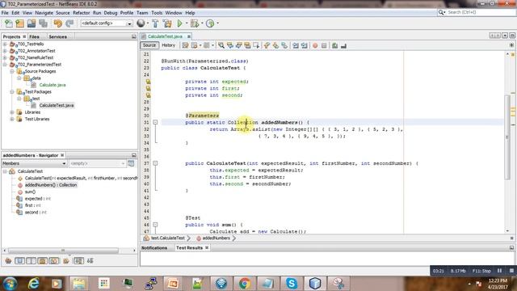Expand the Libraries node

tap(12, 112)
